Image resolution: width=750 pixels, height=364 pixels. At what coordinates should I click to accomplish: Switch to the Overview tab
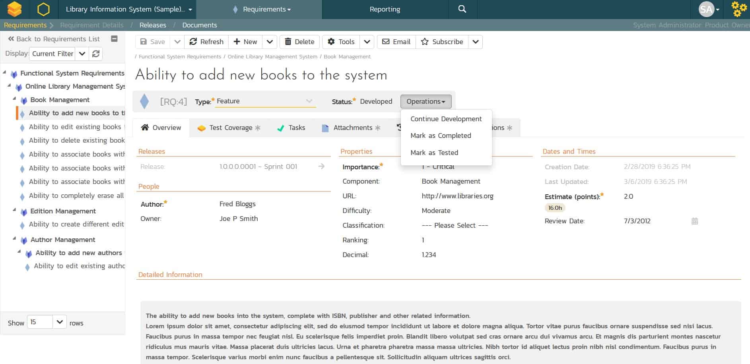161,128
